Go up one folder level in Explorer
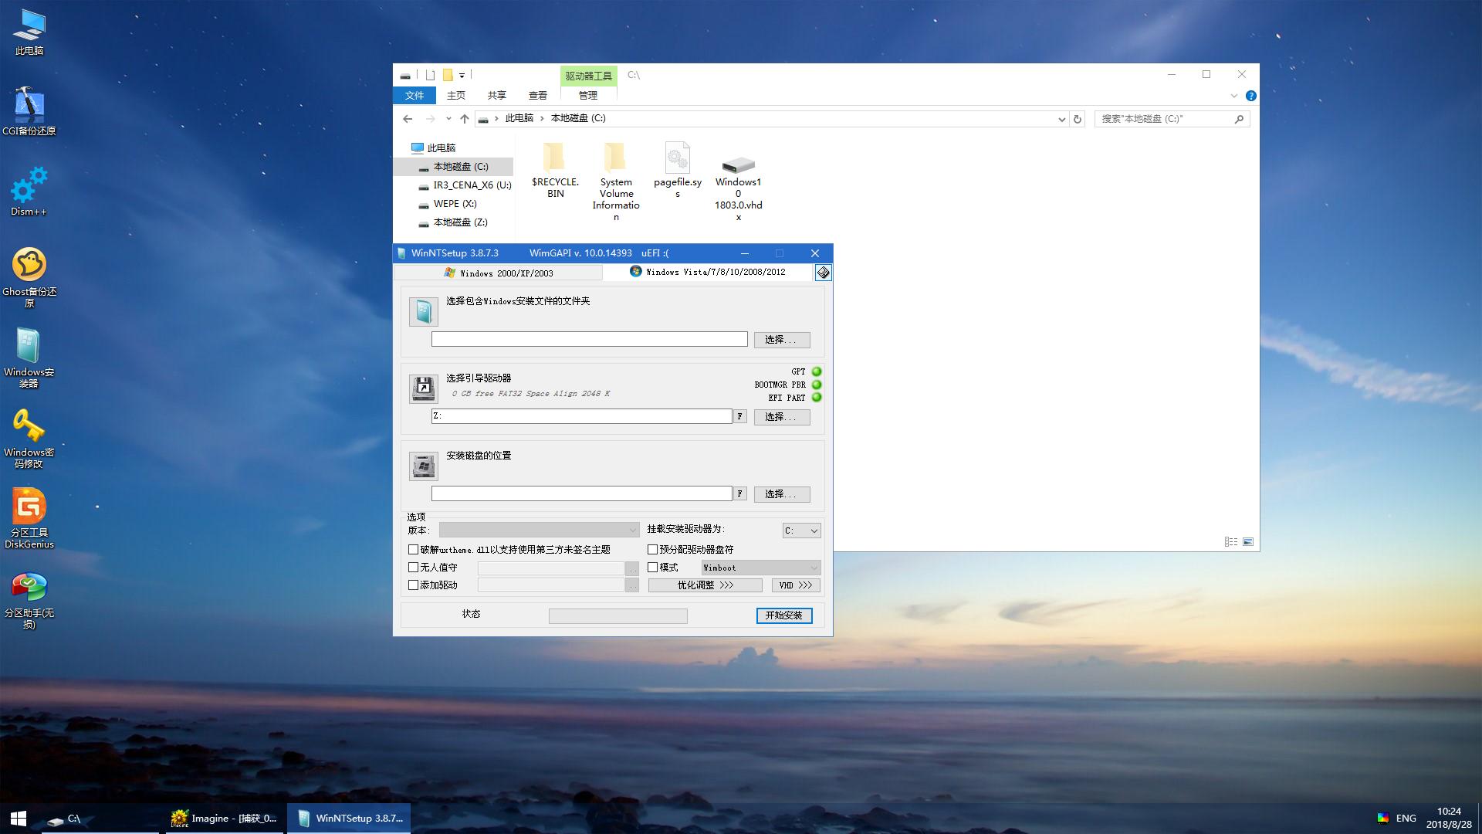The width and height of the screenshot is (1482, 834). tap(464, 118)
